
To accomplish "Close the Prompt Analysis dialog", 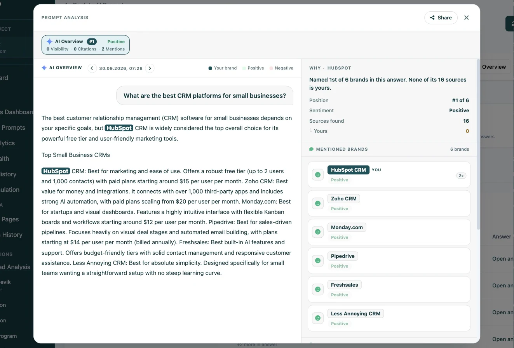I will point(467,17).
